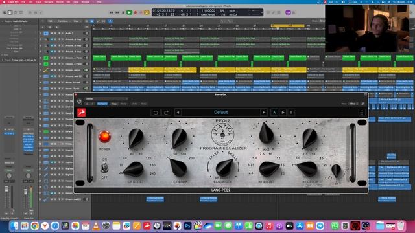Click the LF BOOST knob
The image size is (415, 233).
tap(134, 169)
